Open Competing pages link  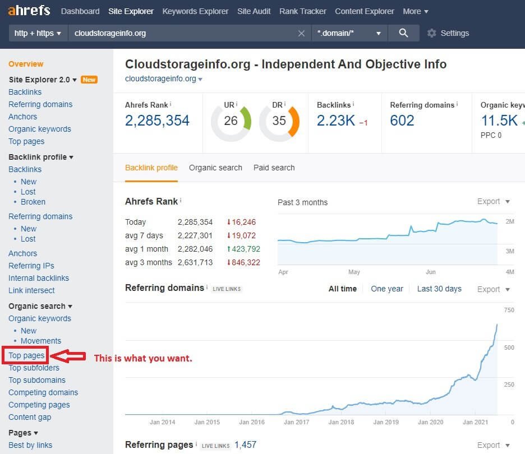[39, 405]
